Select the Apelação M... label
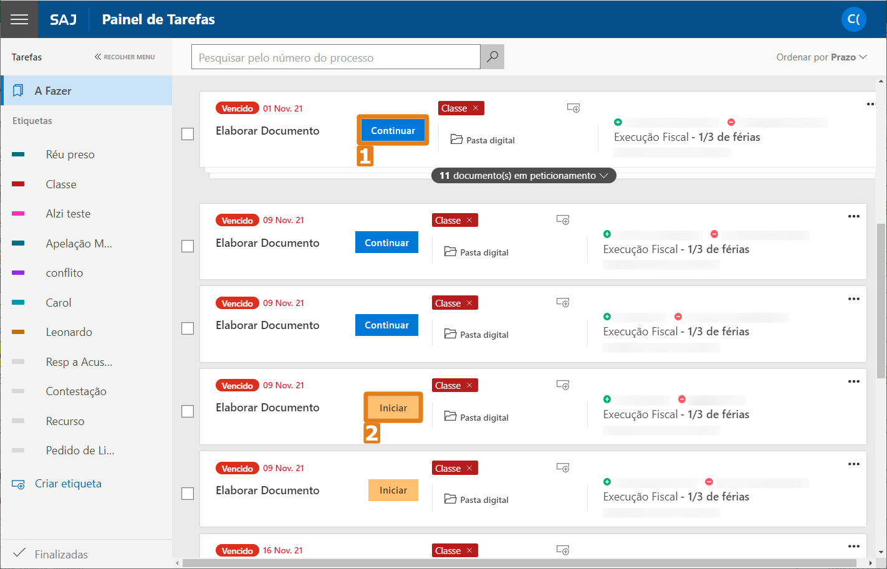887x569 pixels. (79, 244)
